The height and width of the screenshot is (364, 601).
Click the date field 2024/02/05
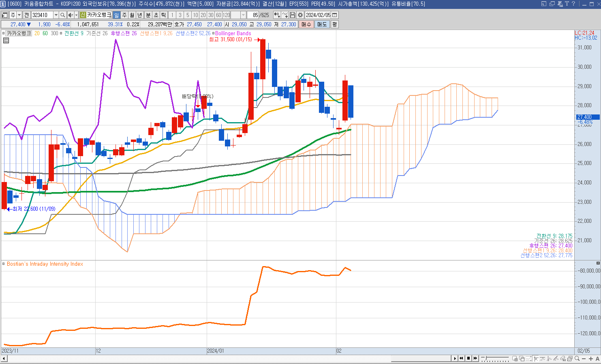click(x=318, y=15)
